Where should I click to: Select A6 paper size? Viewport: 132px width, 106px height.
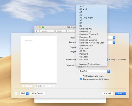pyautogui.click(x=92, y=20)
